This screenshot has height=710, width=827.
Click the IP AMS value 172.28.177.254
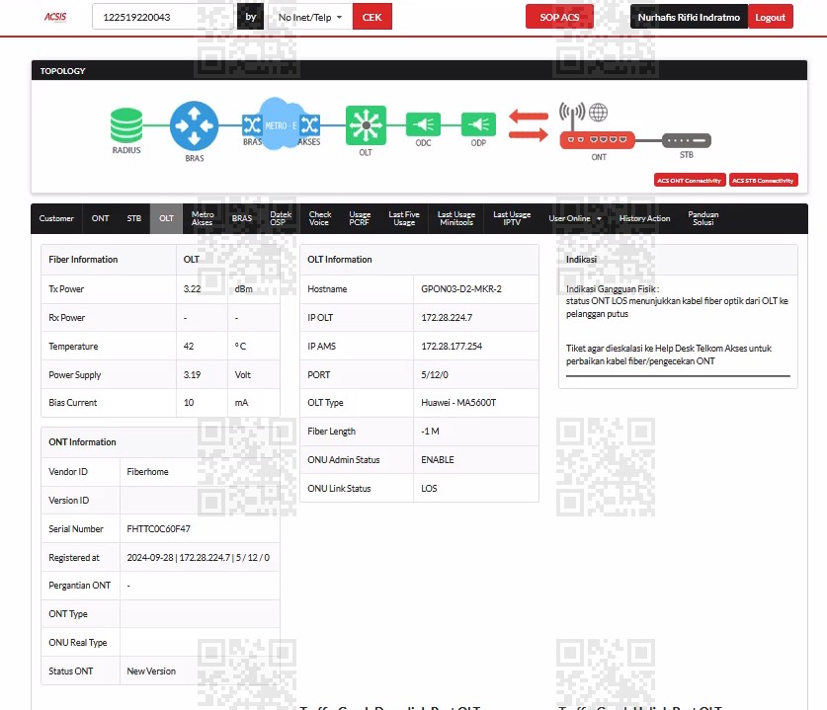pyautogui.click(x=452, y=347)
